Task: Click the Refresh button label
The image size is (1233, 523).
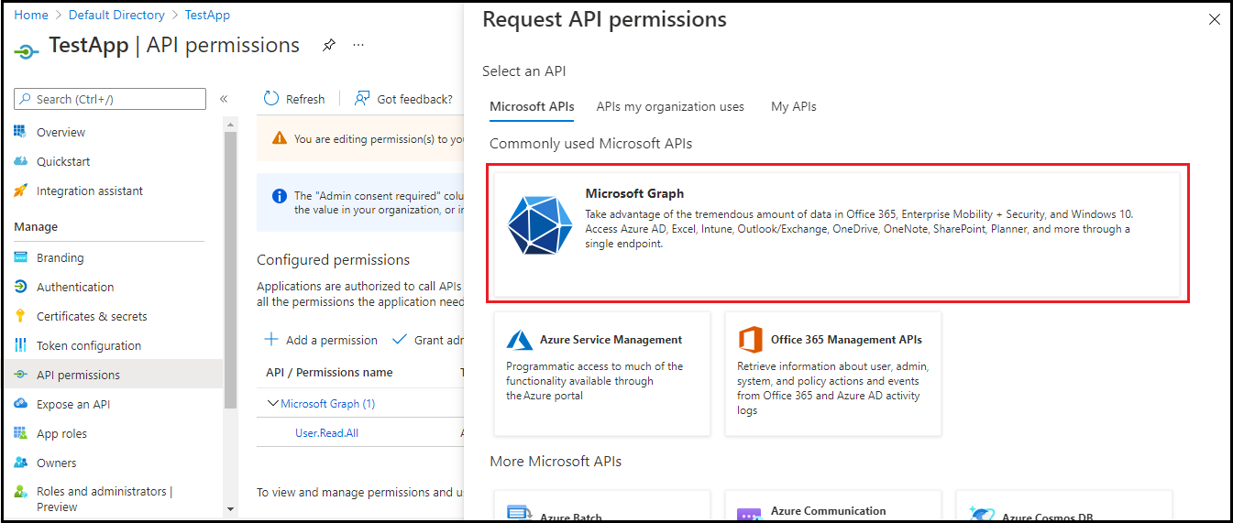Action: tap(305, 99)
